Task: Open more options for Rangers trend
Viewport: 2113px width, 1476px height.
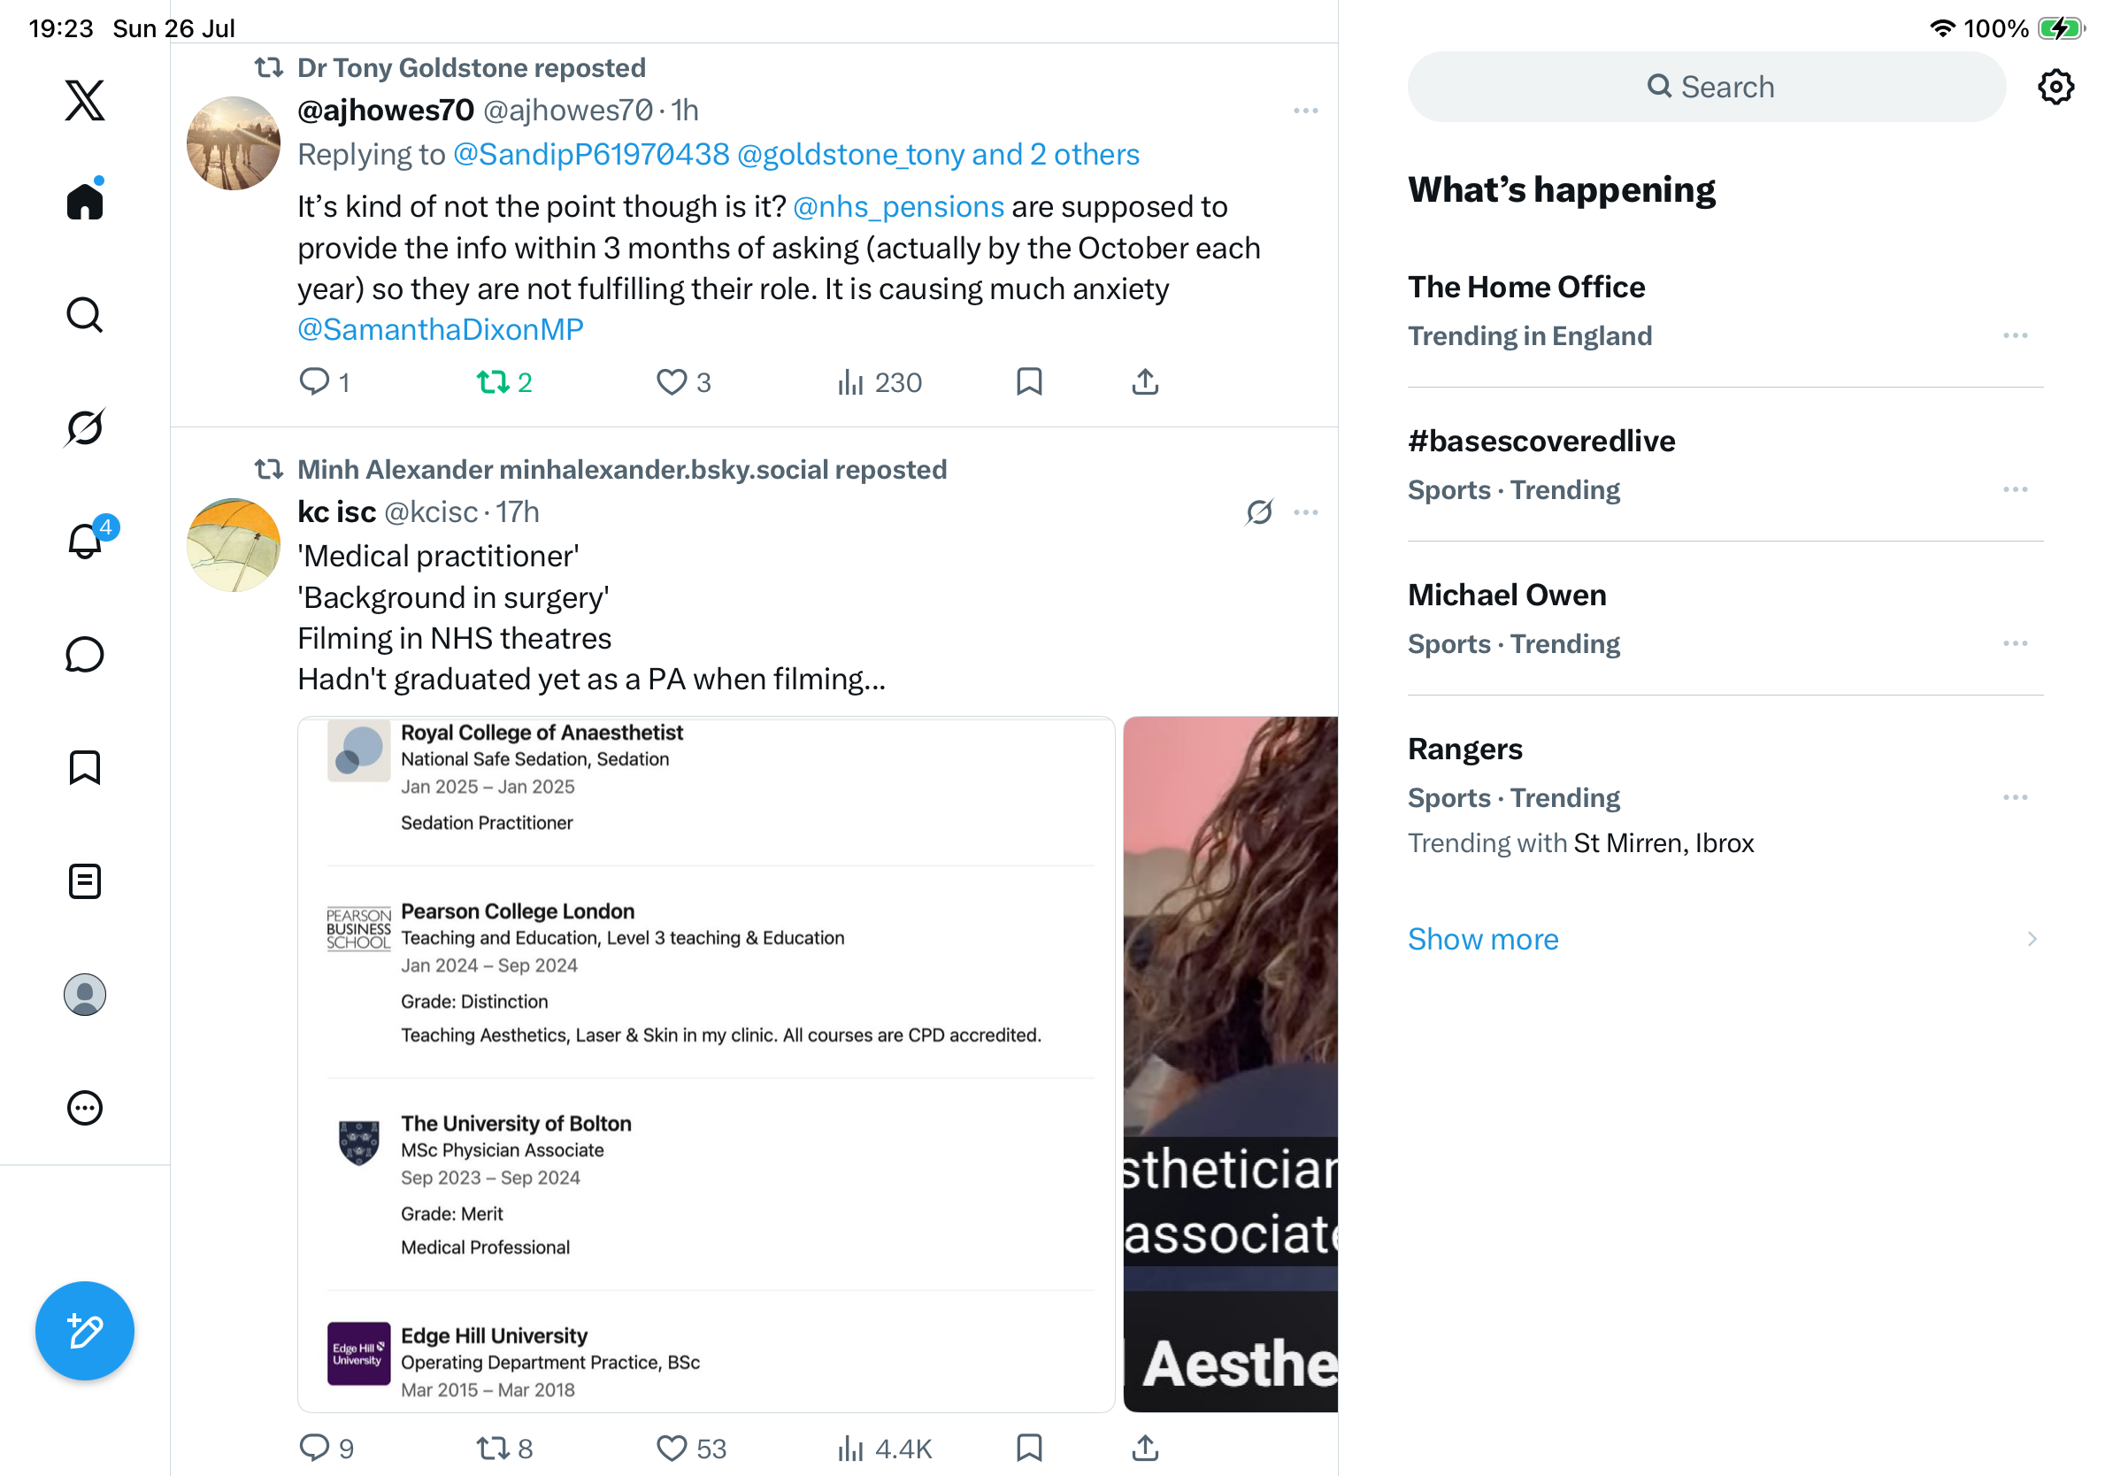Action: click(x=2015, y=798)
